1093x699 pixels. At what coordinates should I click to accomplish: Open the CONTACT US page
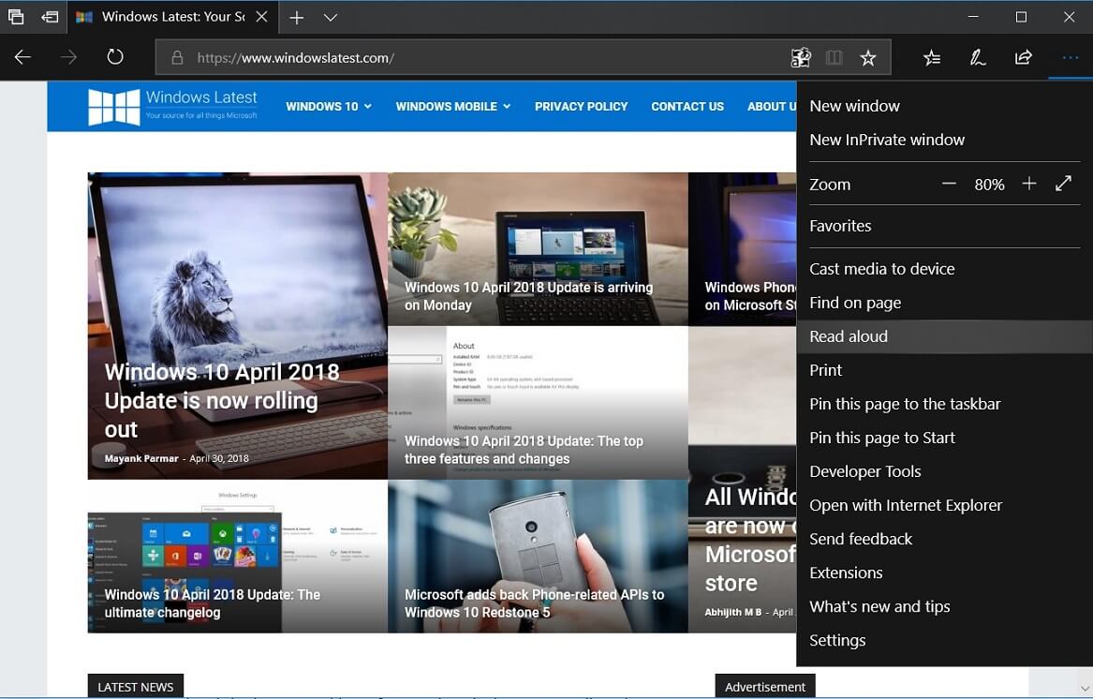[x=687, y=107]
